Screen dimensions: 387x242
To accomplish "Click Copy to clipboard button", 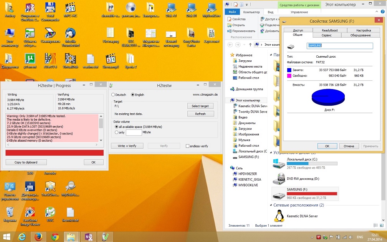I will click(26, 162).
